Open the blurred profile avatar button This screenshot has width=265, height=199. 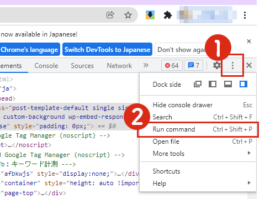206,15
